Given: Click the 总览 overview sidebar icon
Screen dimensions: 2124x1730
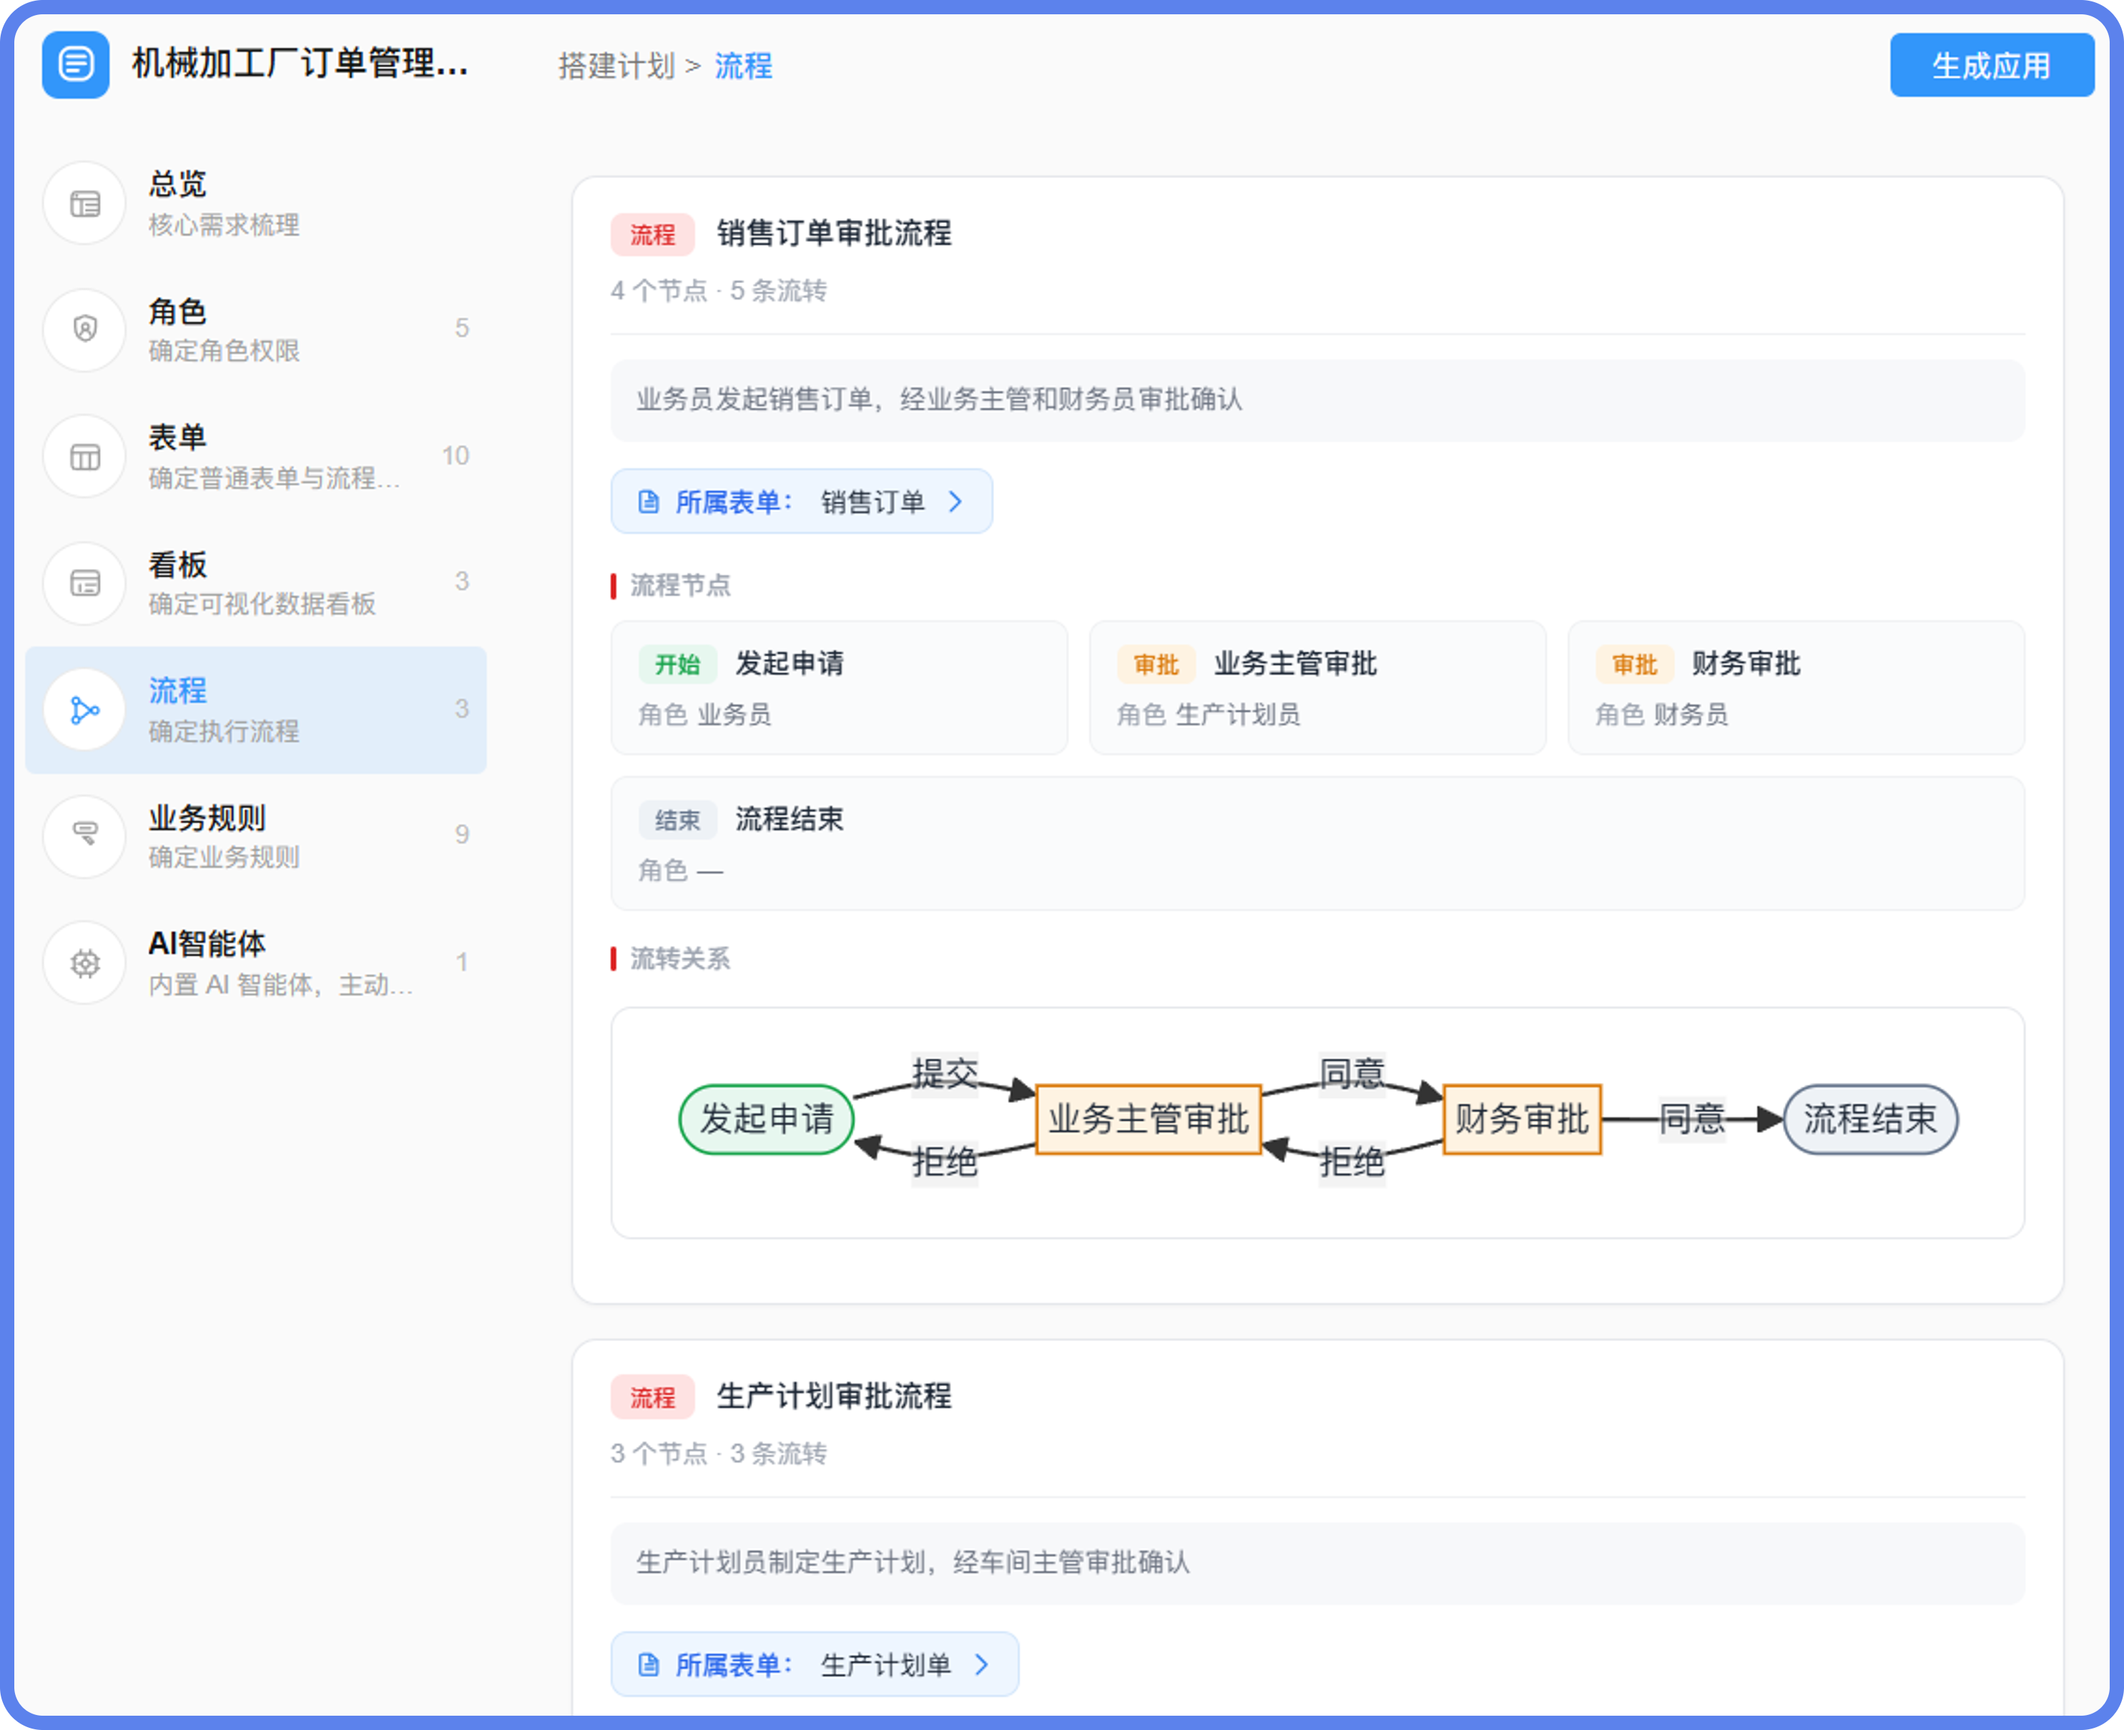Looking at the screenshot, I should pyautogui.click(x=84, y=203).
